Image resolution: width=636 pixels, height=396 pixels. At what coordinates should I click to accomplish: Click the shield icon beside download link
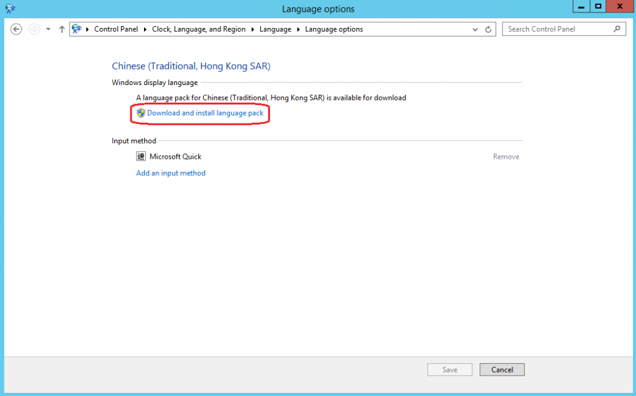pyautogui.click(x=141, y=113)
